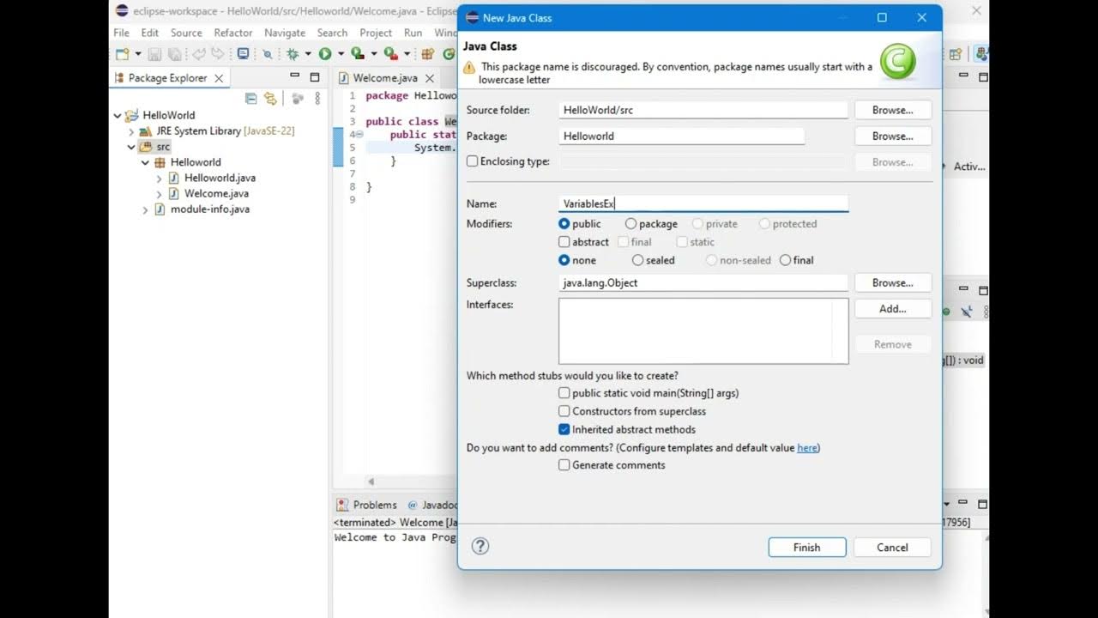
Task: Maximize the Package Explorer view
Action: (315, 77)
